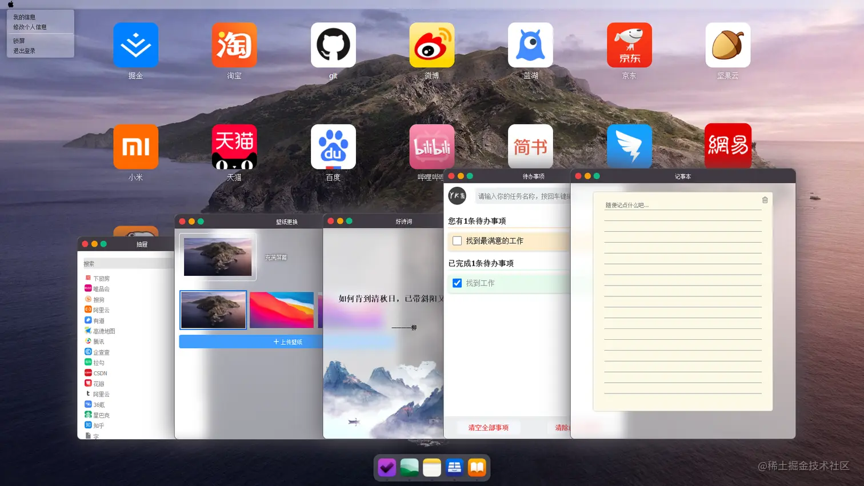Image resolution: width=864 pixels, height=486 pixels.
Task: Uncheck the 找到工作 completed checkbox
Action: 457,283
